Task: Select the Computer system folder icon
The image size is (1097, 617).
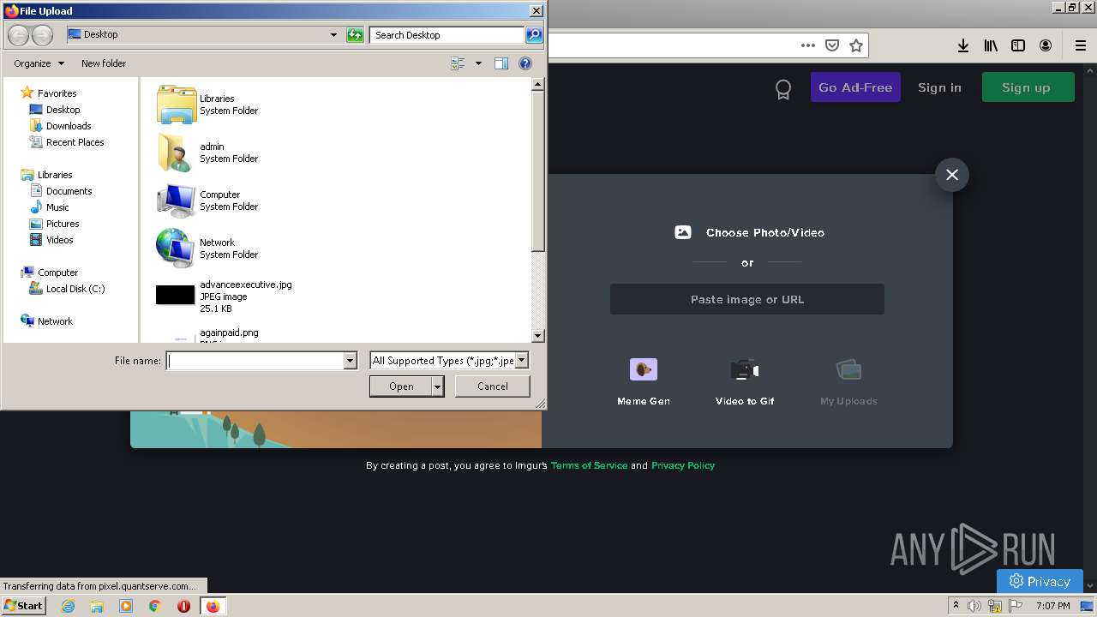Action: (x=177, y=201)
